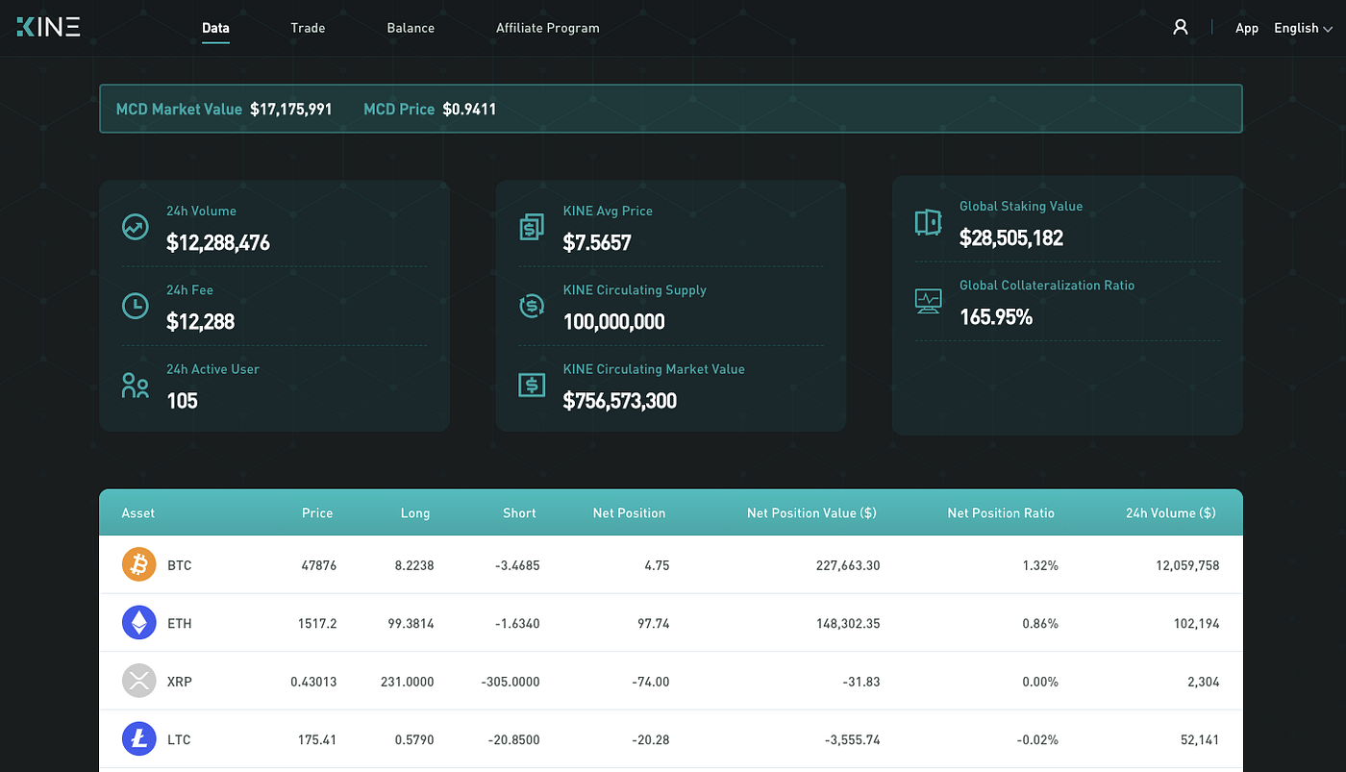Click the $756,573,300 market value
This screenshot has height=772, width=1346.
(x=619, y=401)
